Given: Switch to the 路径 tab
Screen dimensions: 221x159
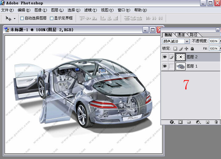Looking at the screenshot, I should coord(194,35).
